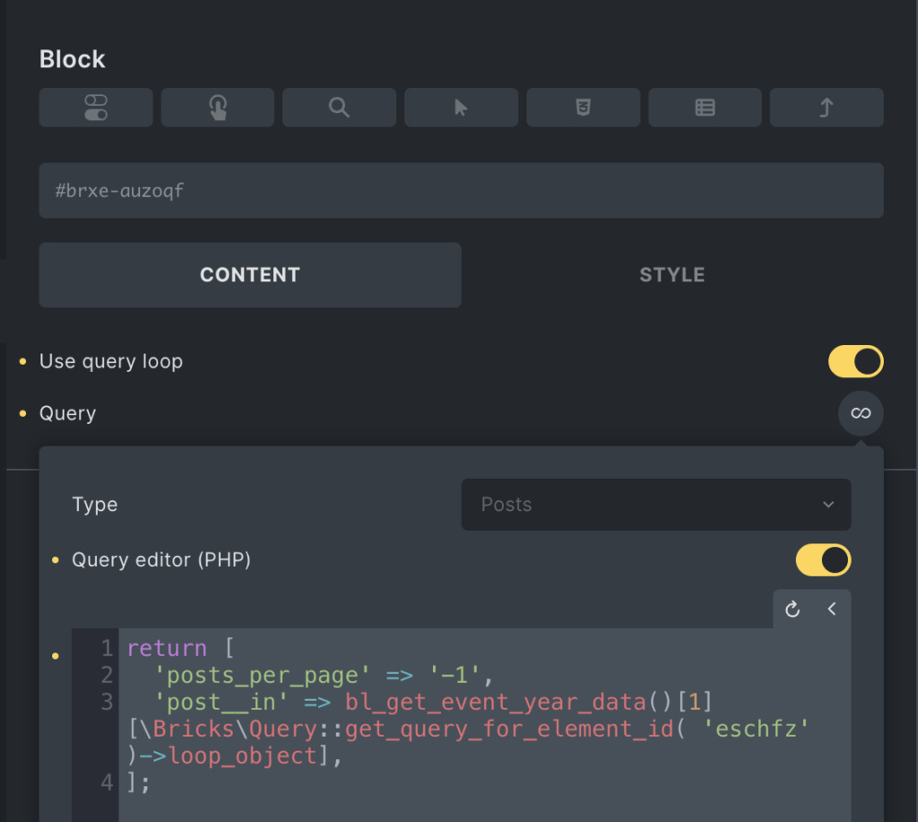
Task: Click the refresh icon above code editor
Action: 792,610
